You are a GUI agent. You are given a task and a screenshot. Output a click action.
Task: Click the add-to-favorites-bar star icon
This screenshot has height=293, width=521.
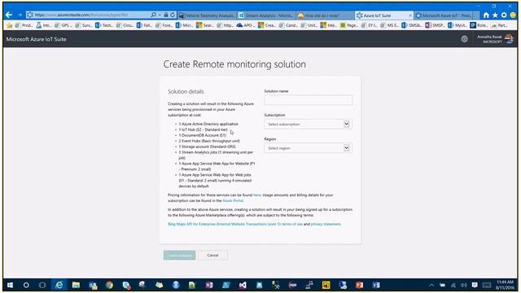click(9, 25)
